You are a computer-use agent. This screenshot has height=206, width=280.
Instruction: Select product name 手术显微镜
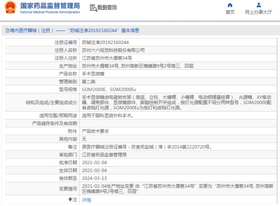[x=93, y=74]
